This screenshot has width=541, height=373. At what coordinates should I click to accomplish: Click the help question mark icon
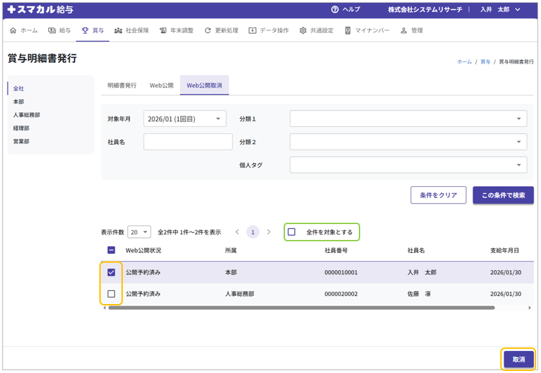(x=335, y=10)
